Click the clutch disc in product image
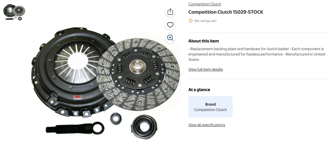This screenshot has height=165, width=334. pos(138,74)
